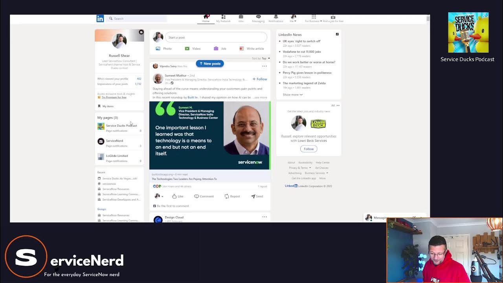503x283 pixels.
Task: Open the Built In link in the post
Action: click(x=193, y=97)
